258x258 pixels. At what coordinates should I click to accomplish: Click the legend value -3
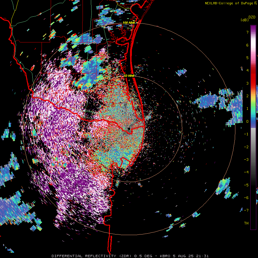tap(246, 160)
